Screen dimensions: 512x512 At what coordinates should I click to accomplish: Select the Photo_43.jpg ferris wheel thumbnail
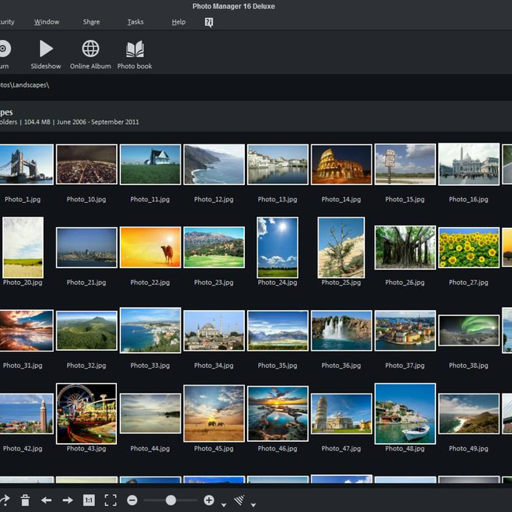tap(86, 414)
